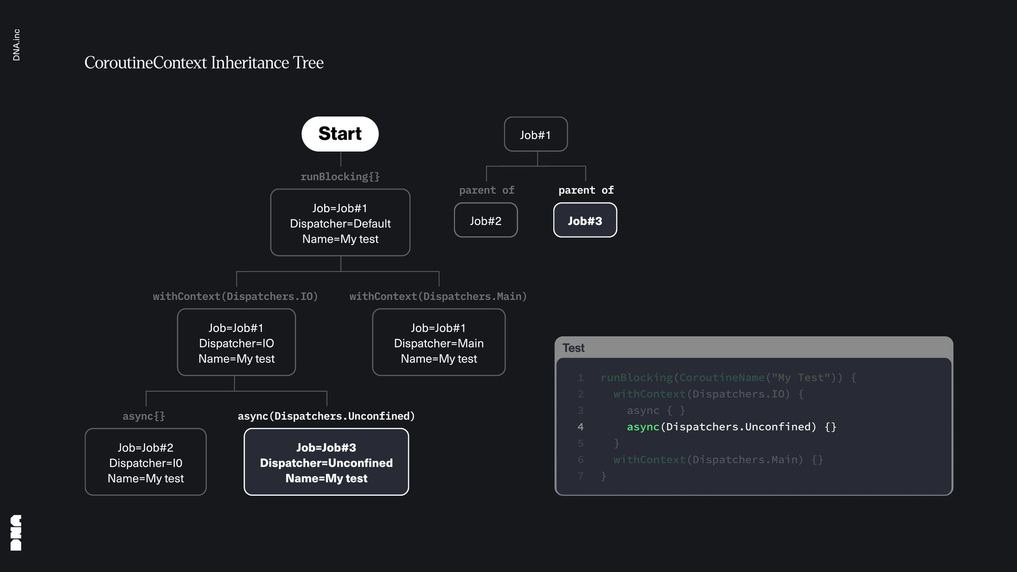This screenshot has width=1017, height=572.
Task: Click the Job#2 async context node
Action: (x=146, y=462)
